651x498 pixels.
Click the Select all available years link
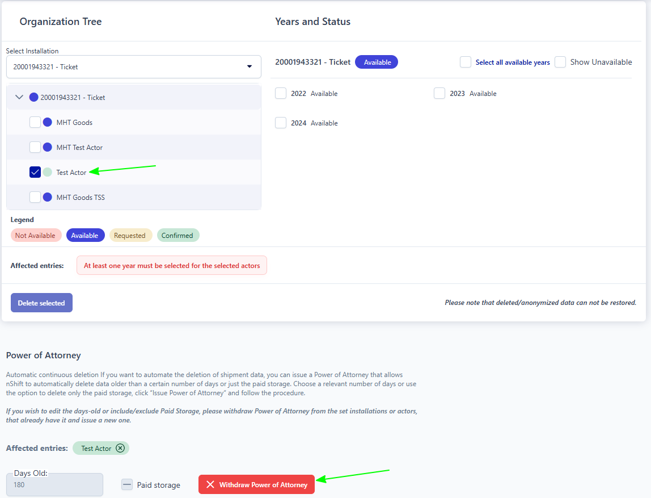512,62
